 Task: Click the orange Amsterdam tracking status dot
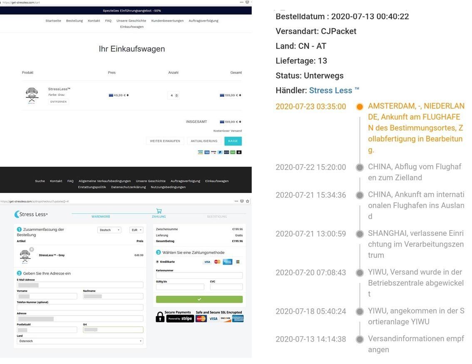[x=360, y=107]
